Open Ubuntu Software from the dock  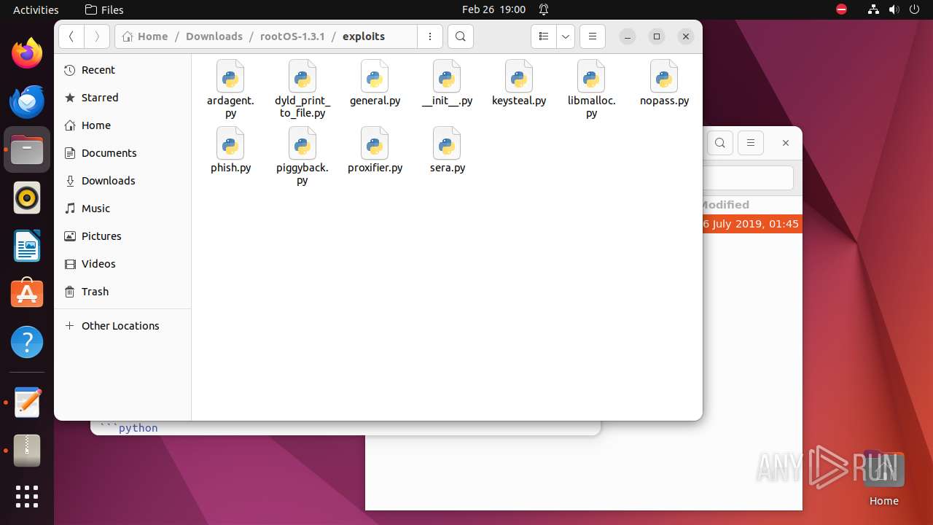[x=27, y=294]
